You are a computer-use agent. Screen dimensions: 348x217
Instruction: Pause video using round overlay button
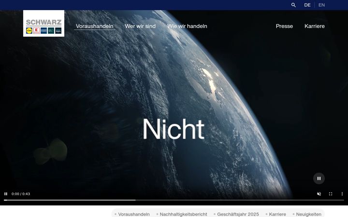coord(319,178)
